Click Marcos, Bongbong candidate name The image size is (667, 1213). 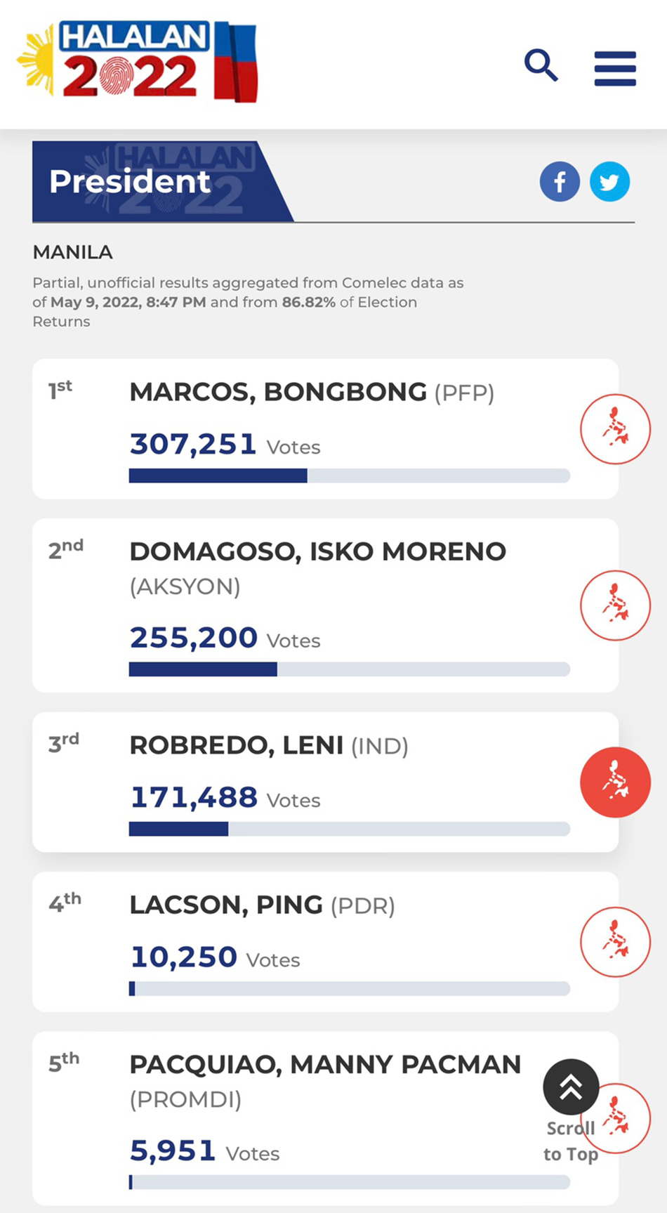click(x=278, y=392)
